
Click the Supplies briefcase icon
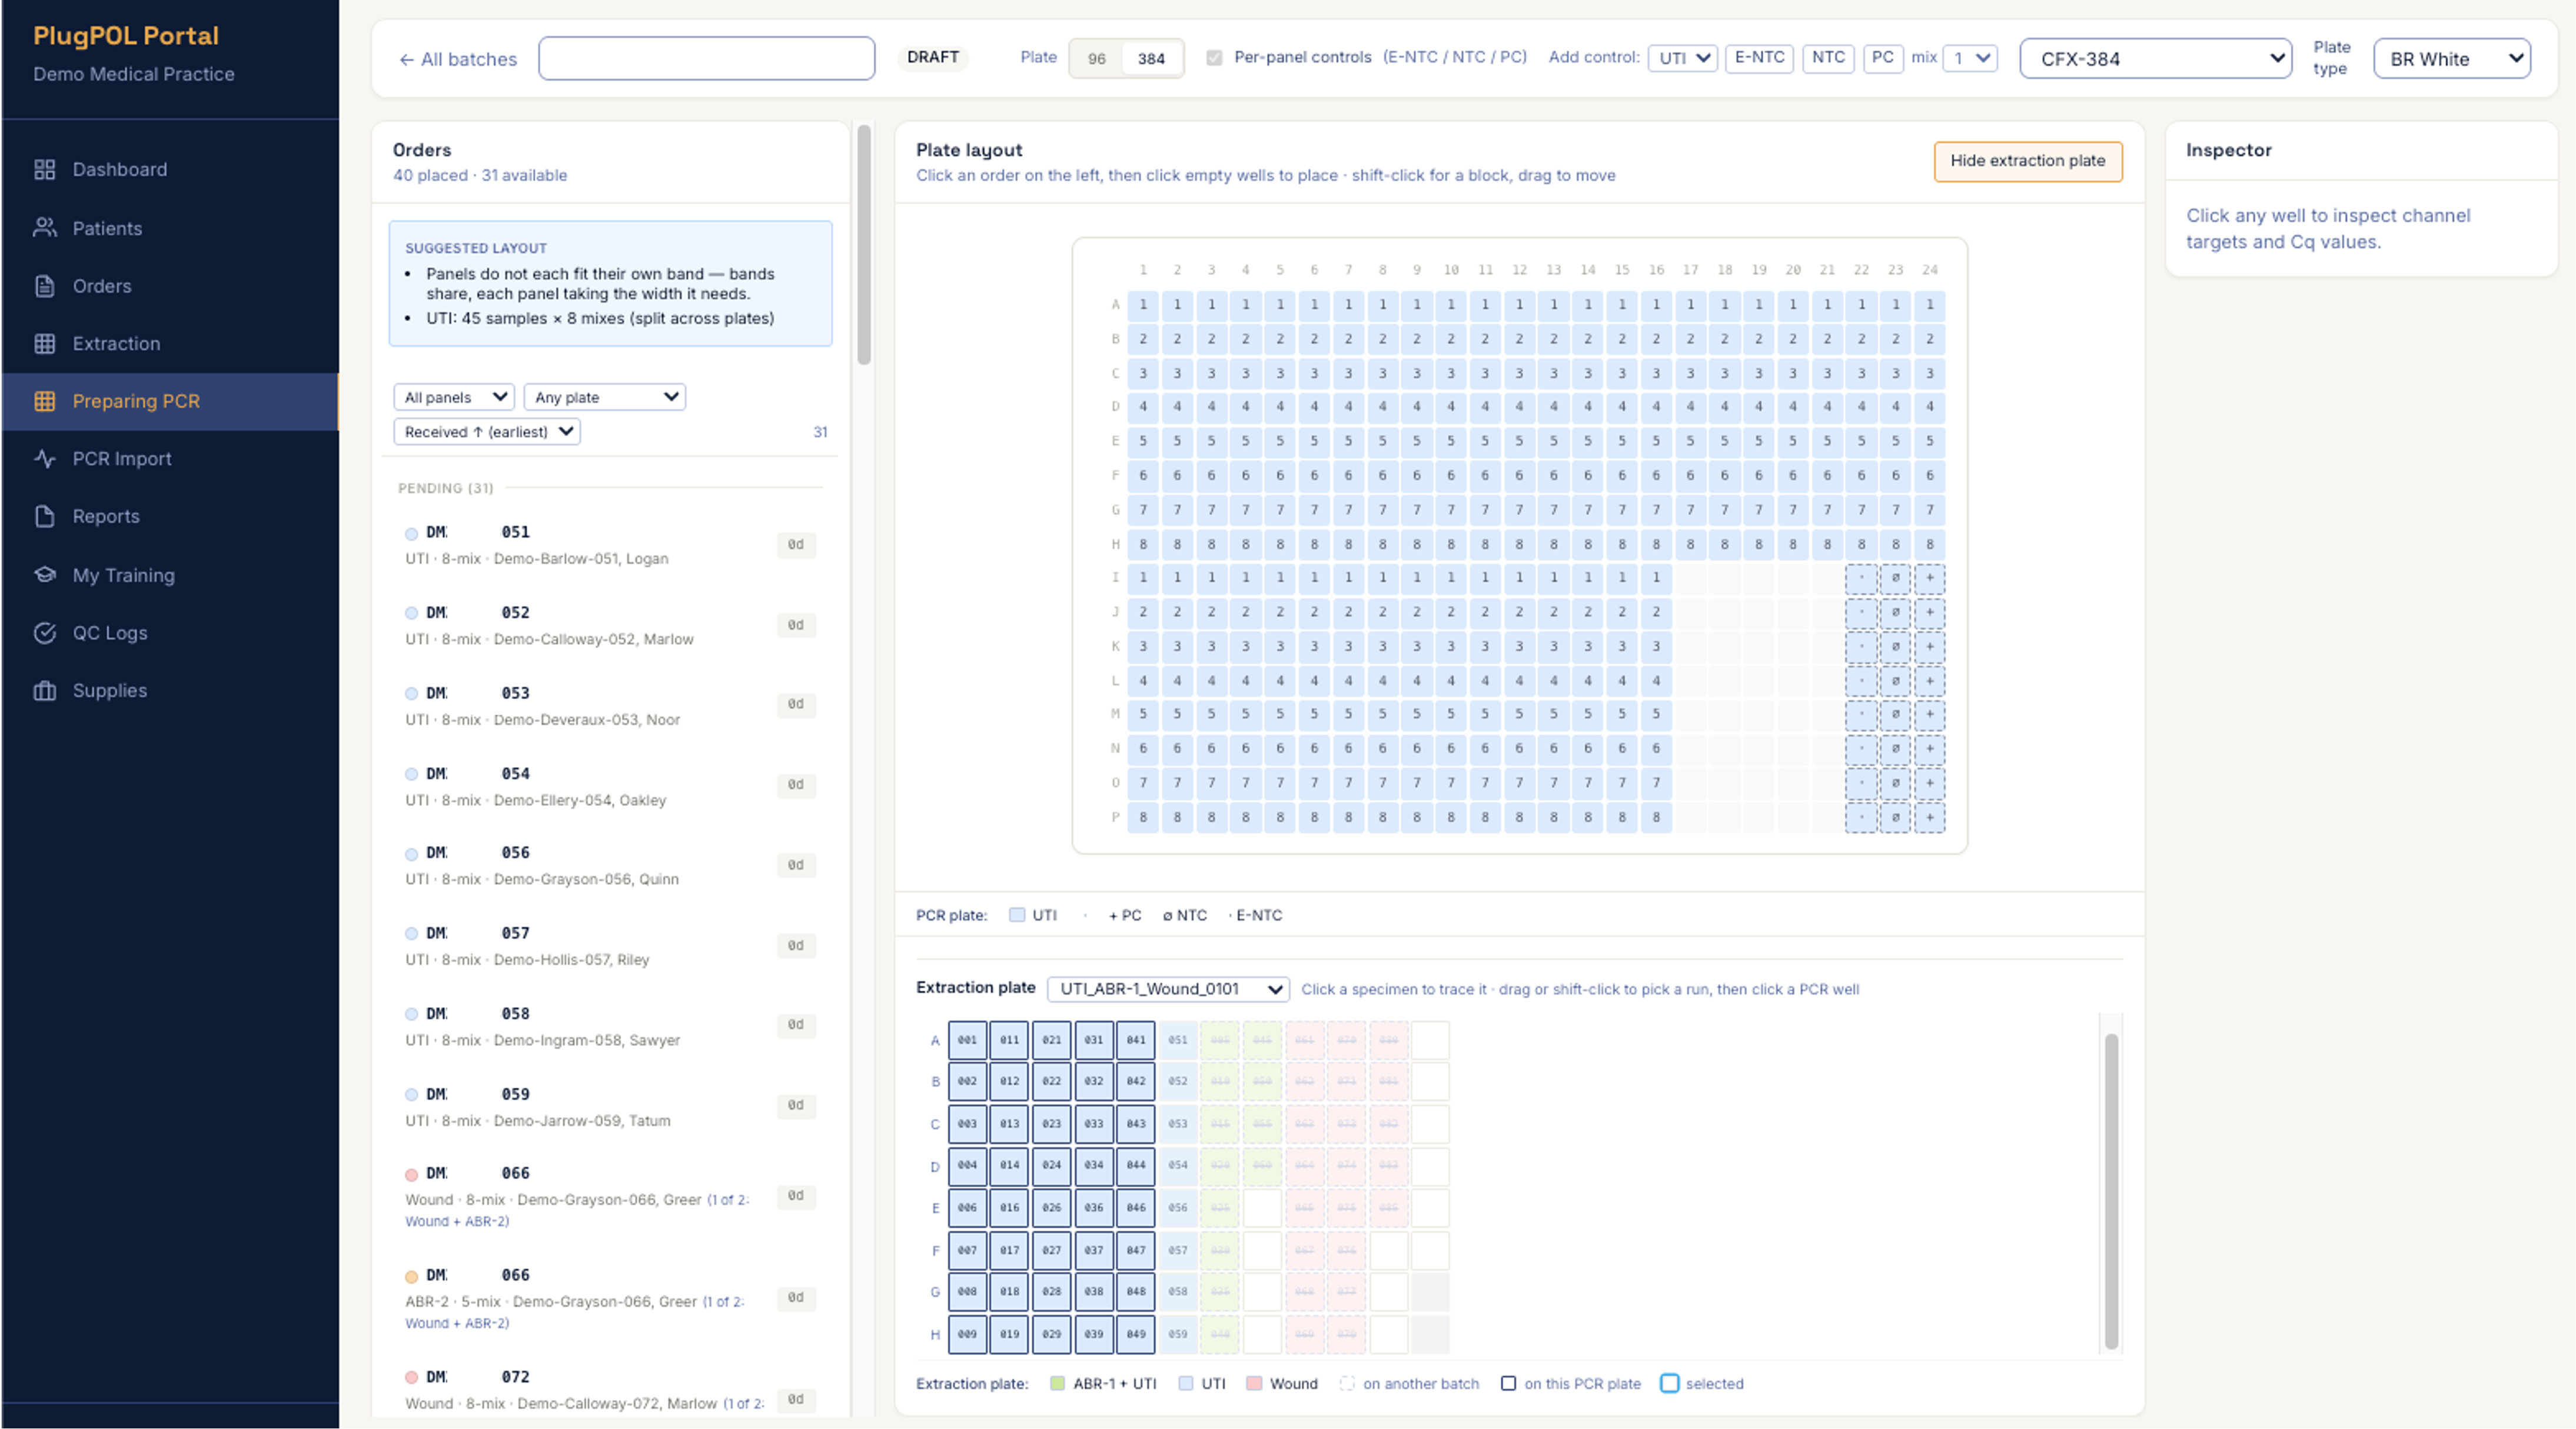tap(44, 691)
